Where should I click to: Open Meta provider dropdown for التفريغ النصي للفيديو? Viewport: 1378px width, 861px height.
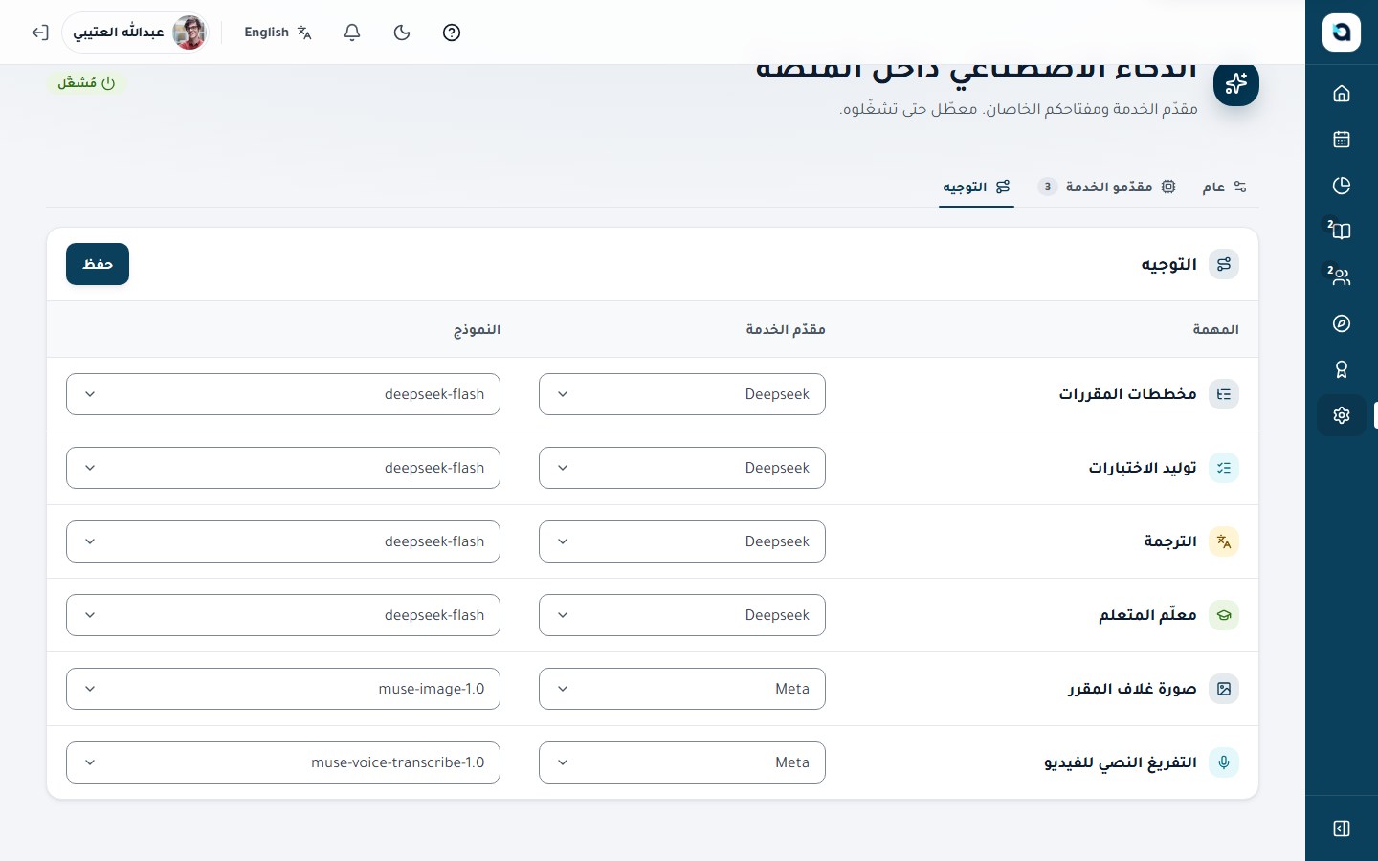pyautogui.click(x=682, y=762)
